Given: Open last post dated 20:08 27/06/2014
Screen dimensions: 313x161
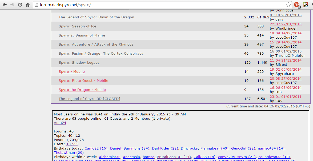Looking at the screenshot, I should pyautogui.click(x=286, y=79).
